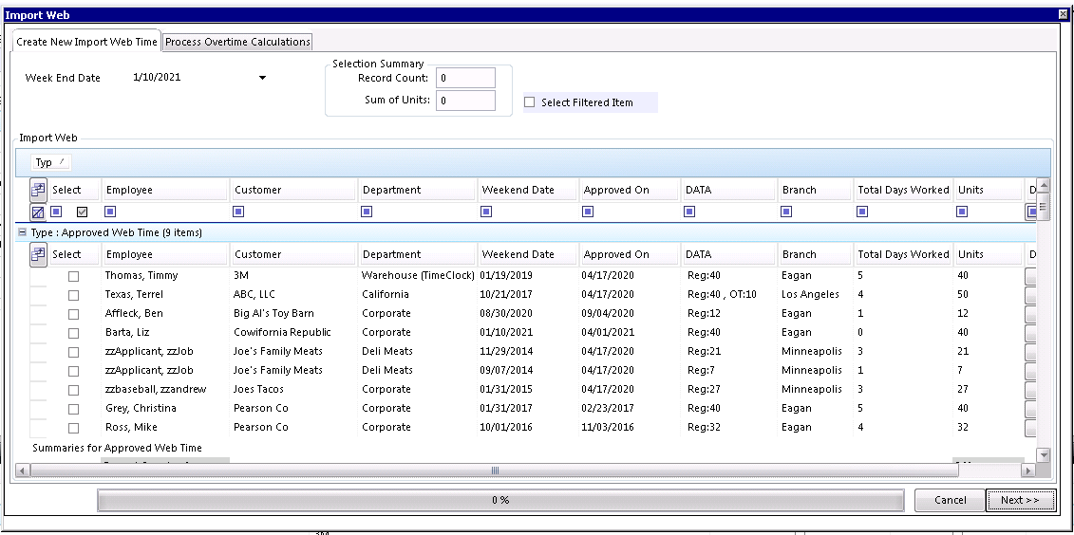Collapse the Approved Web Time group

tap(22, 232)
